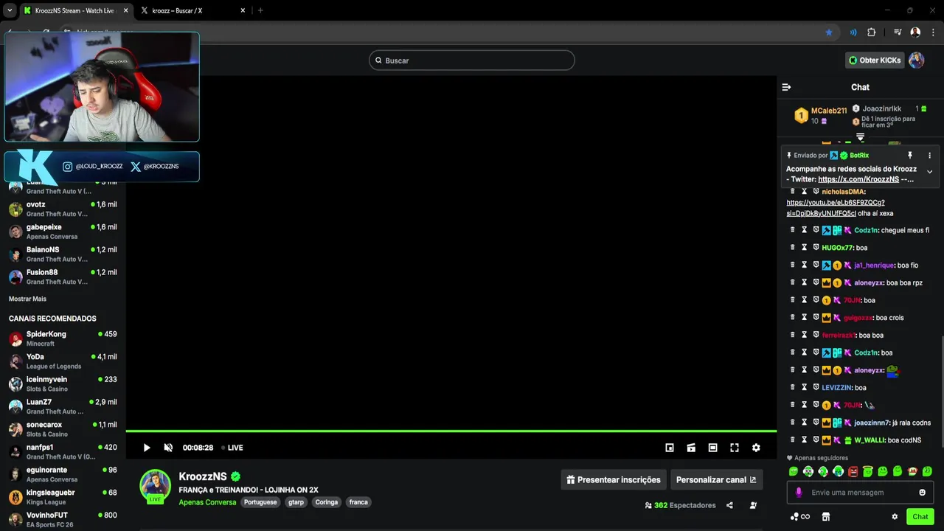
Task: Open the emoji picker in chat input
Action: [x=922, y=493]
